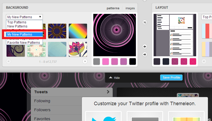Go to previous page of patterns
Viewport: 212px width, 121px height.
[x=8, y=61]
